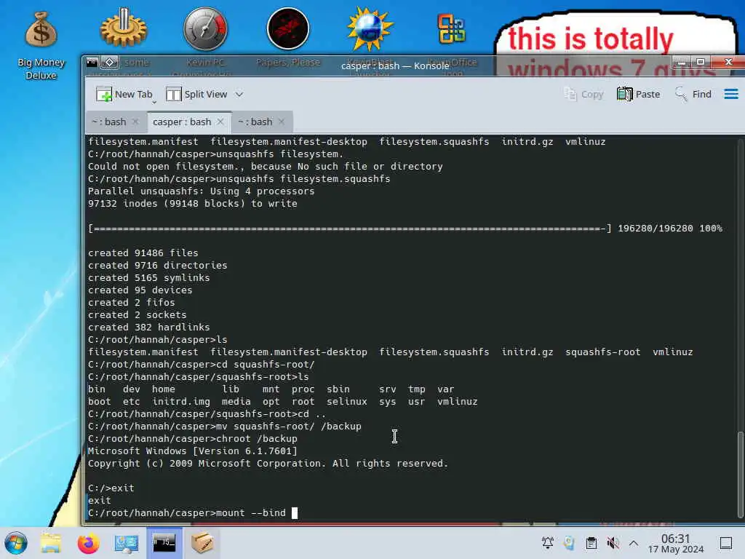Screen dimensions: 745x559
Task: Click the Konsole terminal taskbar icon
Action: coord(164,542)
